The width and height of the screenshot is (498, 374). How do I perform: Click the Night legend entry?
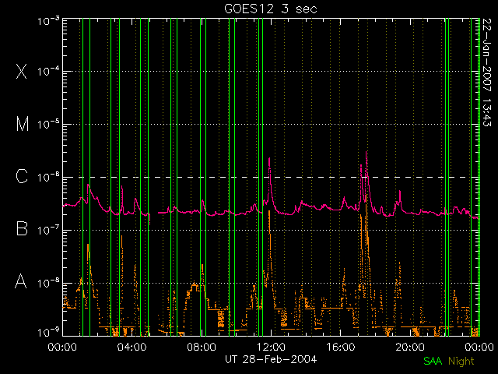tap(461, 362)
